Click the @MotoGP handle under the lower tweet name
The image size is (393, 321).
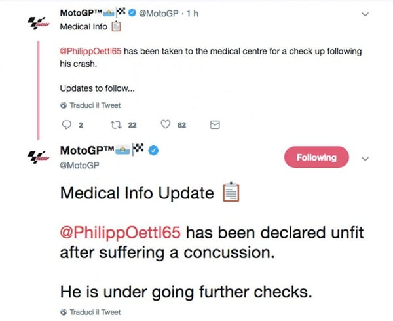click(x=79, y=166)
